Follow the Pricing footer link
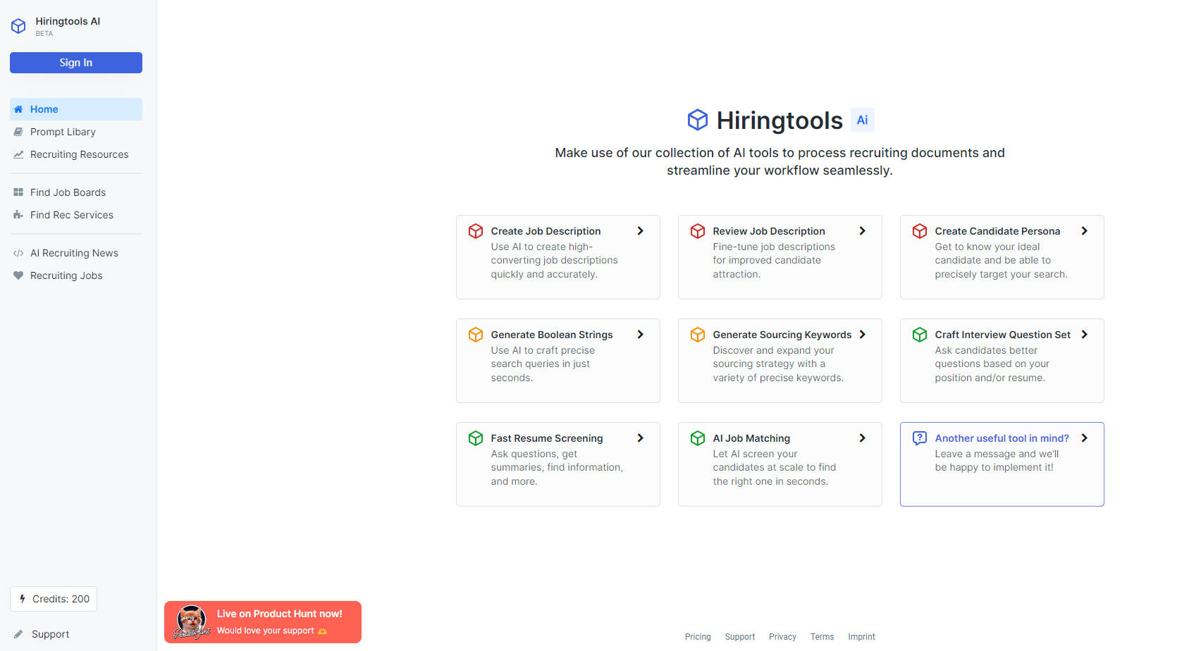Viewport: 1189px width, 651px height. coord(698,637)
